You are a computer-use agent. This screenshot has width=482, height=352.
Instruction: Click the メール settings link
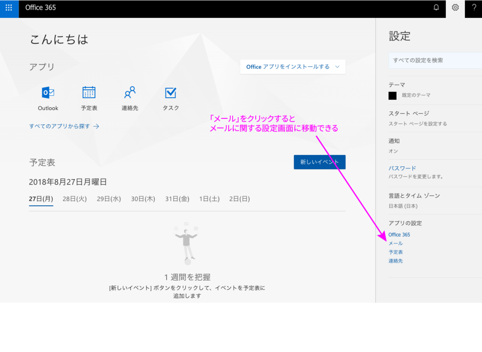click(395, 243)
